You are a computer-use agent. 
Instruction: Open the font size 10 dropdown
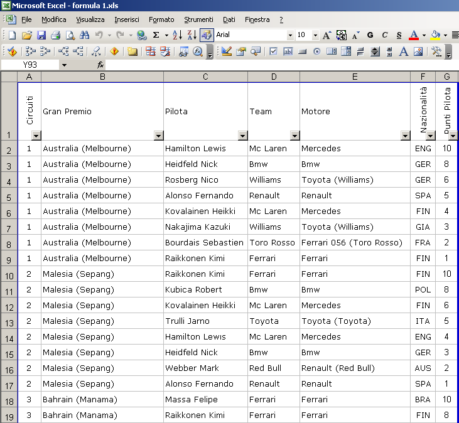(315, 35)
